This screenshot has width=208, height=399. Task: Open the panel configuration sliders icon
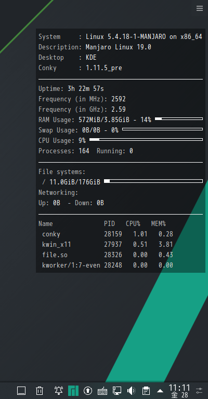[x=199, y=391]
